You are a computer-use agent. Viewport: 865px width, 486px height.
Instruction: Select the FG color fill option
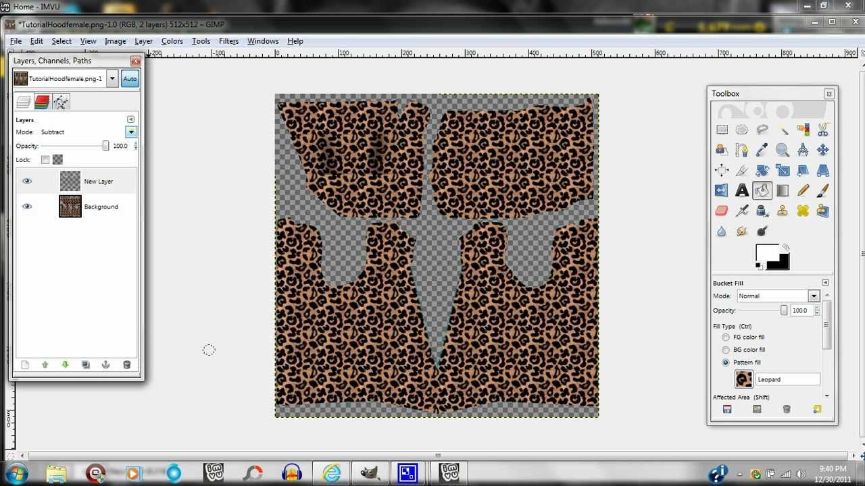point(726,337)
